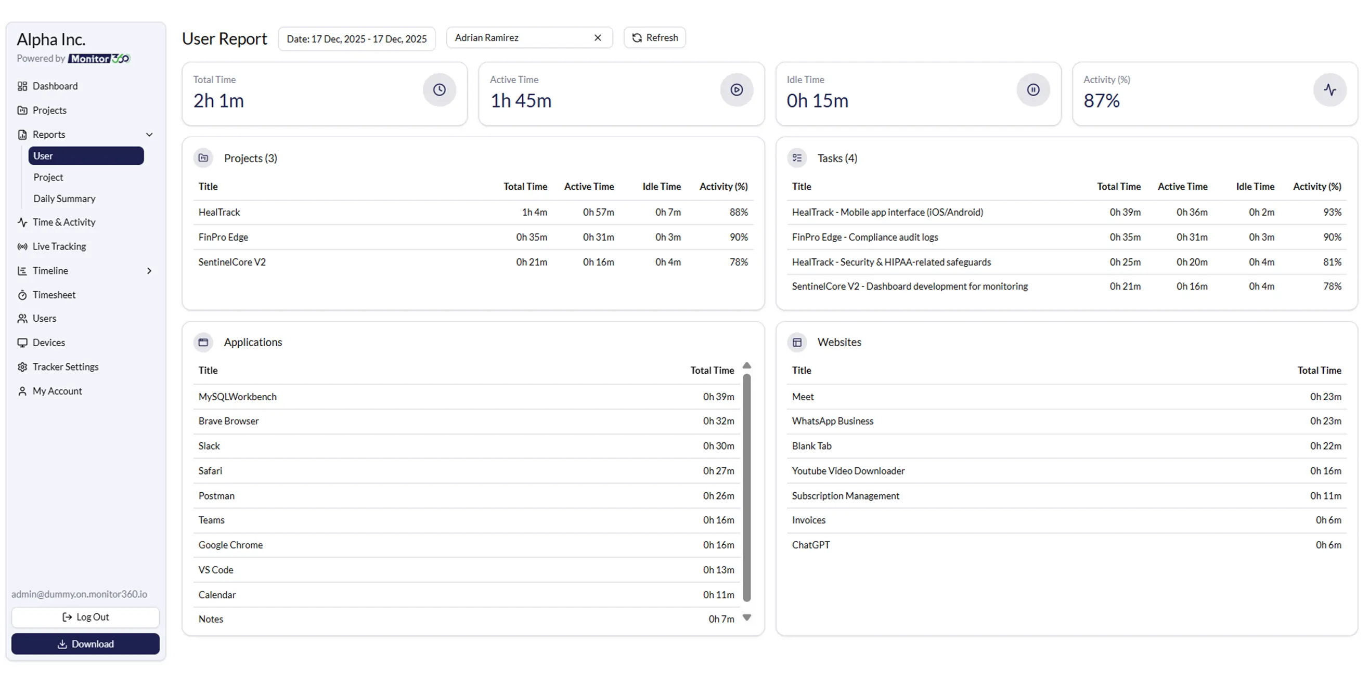Download the report
Screen dimensions: 1369x682
click(x=85, y=643)
